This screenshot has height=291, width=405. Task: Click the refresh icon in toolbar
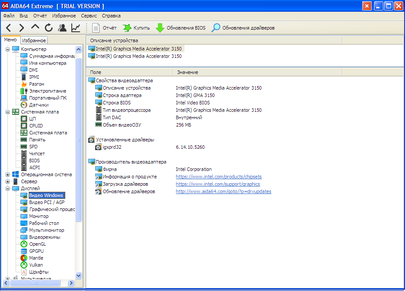pos(49,28)
